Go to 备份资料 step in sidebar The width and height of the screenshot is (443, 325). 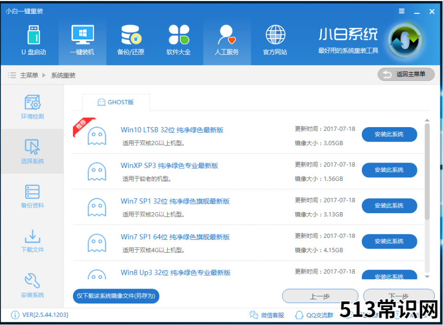(x=32, y=196)
